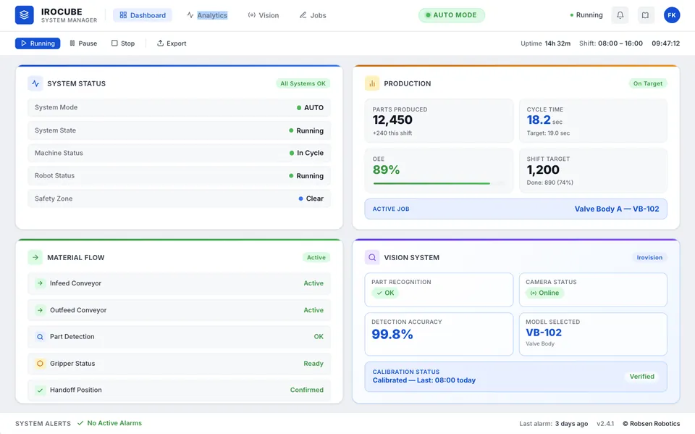Open the notifications bell

pyautogui.click(x=620, y=15)
